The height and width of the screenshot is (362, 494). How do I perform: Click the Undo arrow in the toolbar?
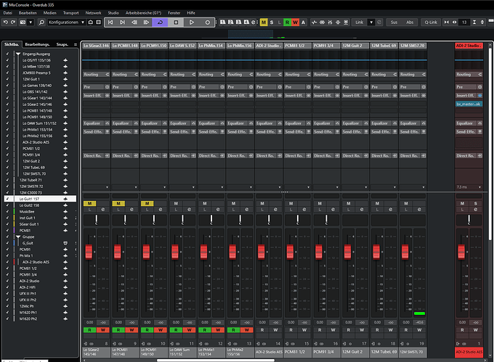pyautogui.click(x=4, y=22)
